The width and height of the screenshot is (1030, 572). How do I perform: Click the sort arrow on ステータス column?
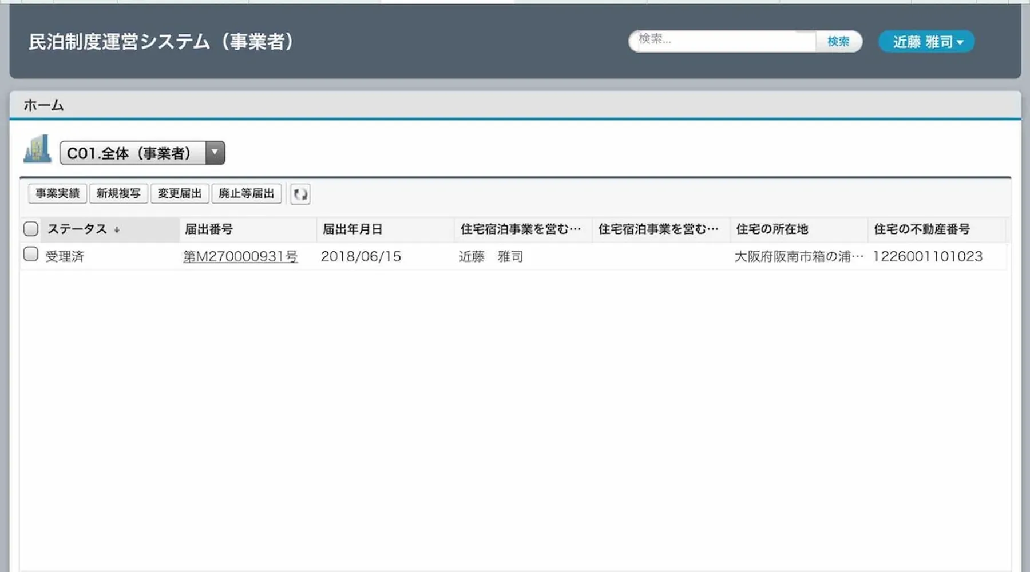click(117, 230)
